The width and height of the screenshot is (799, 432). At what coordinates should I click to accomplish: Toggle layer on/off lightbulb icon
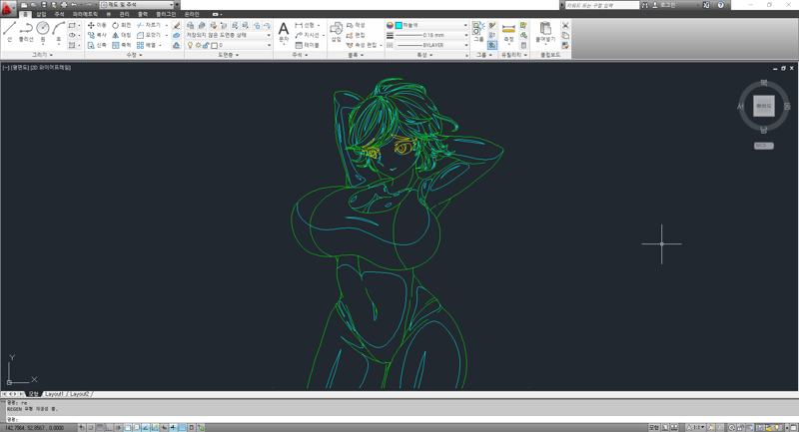pos(191,45)
